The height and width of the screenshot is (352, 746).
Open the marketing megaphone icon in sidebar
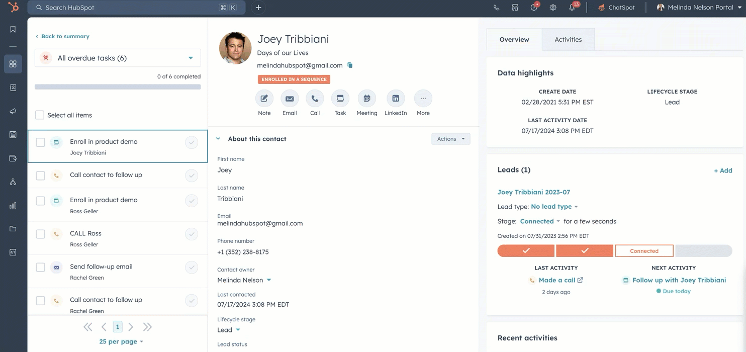click(13, 111)
